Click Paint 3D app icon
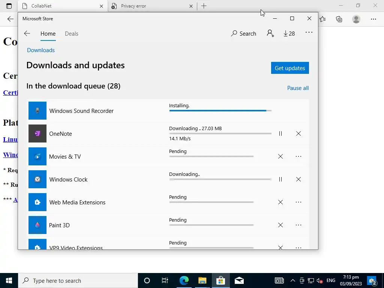 [x=37, y=225]
